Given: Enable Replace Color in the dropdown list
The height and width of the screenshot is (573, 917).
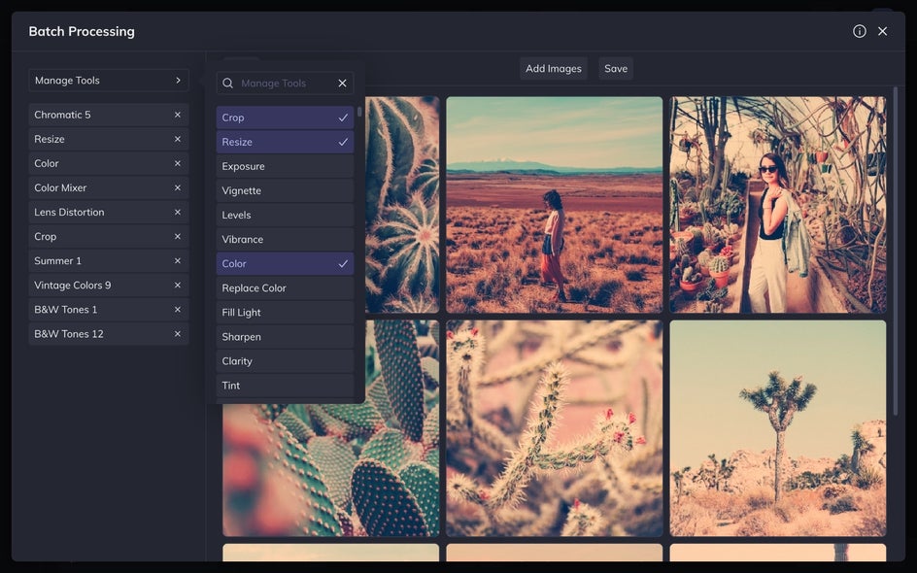Looking at the screenshot, I should [285, 288].
